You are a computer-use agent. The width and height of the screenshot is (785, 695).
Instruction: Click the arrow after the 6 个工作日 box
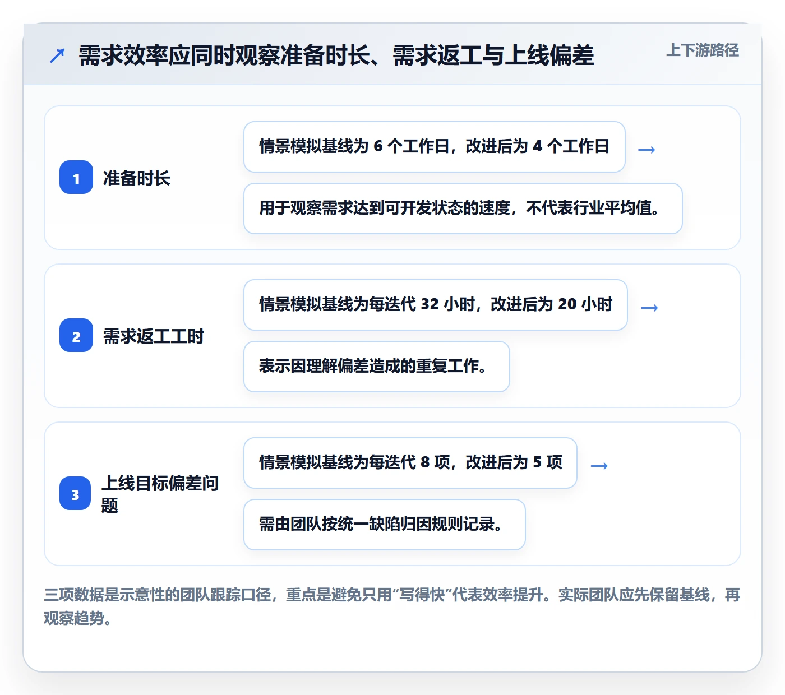(647, 150)
